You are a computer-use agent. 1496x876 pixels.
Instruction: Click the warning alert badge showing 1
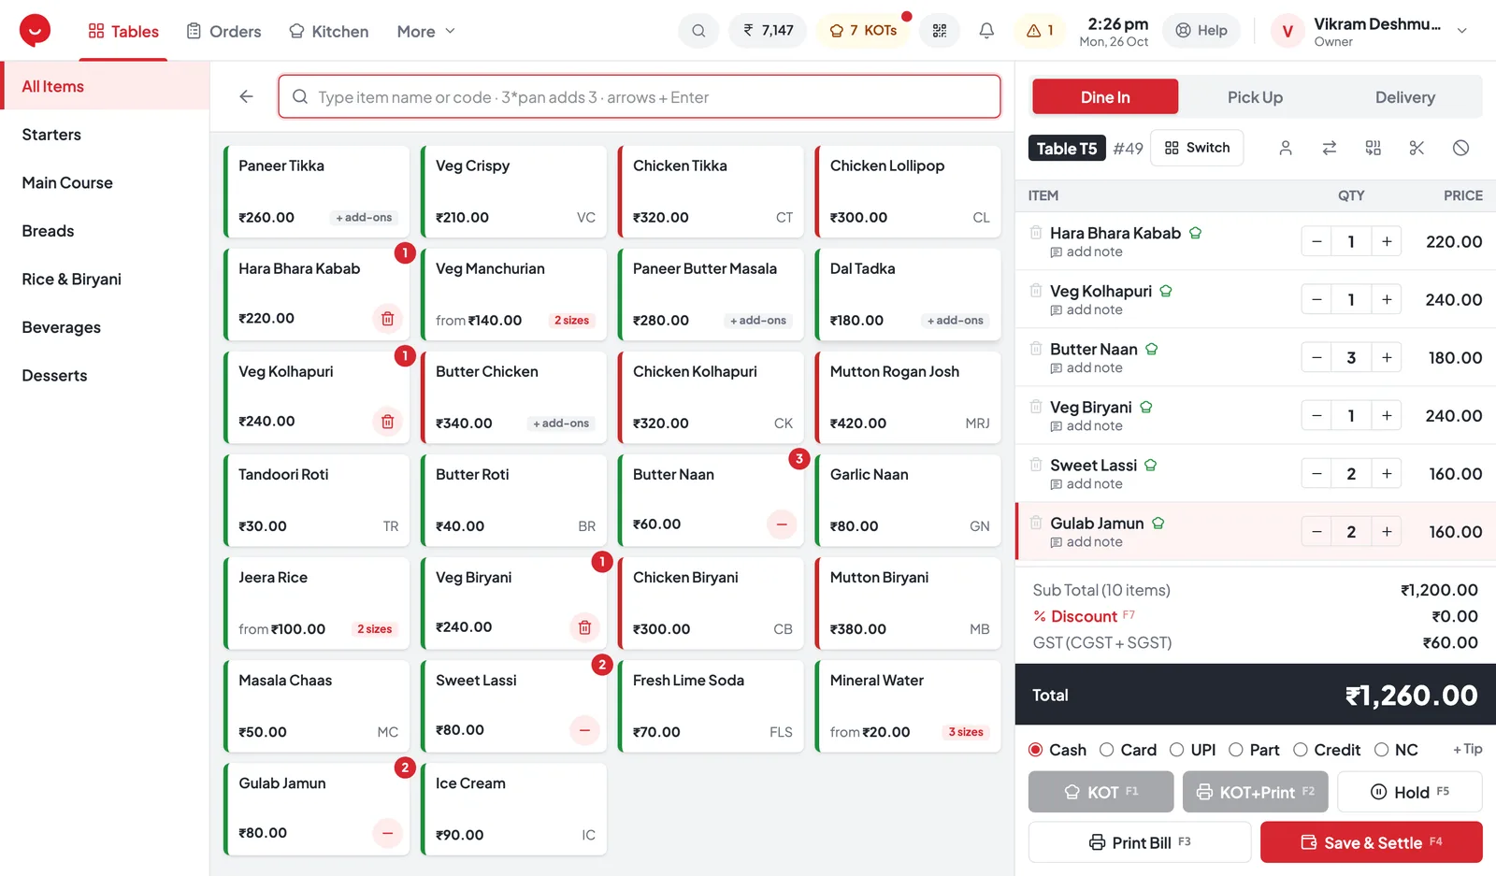pyautogui.click(x=1040, y=31)
